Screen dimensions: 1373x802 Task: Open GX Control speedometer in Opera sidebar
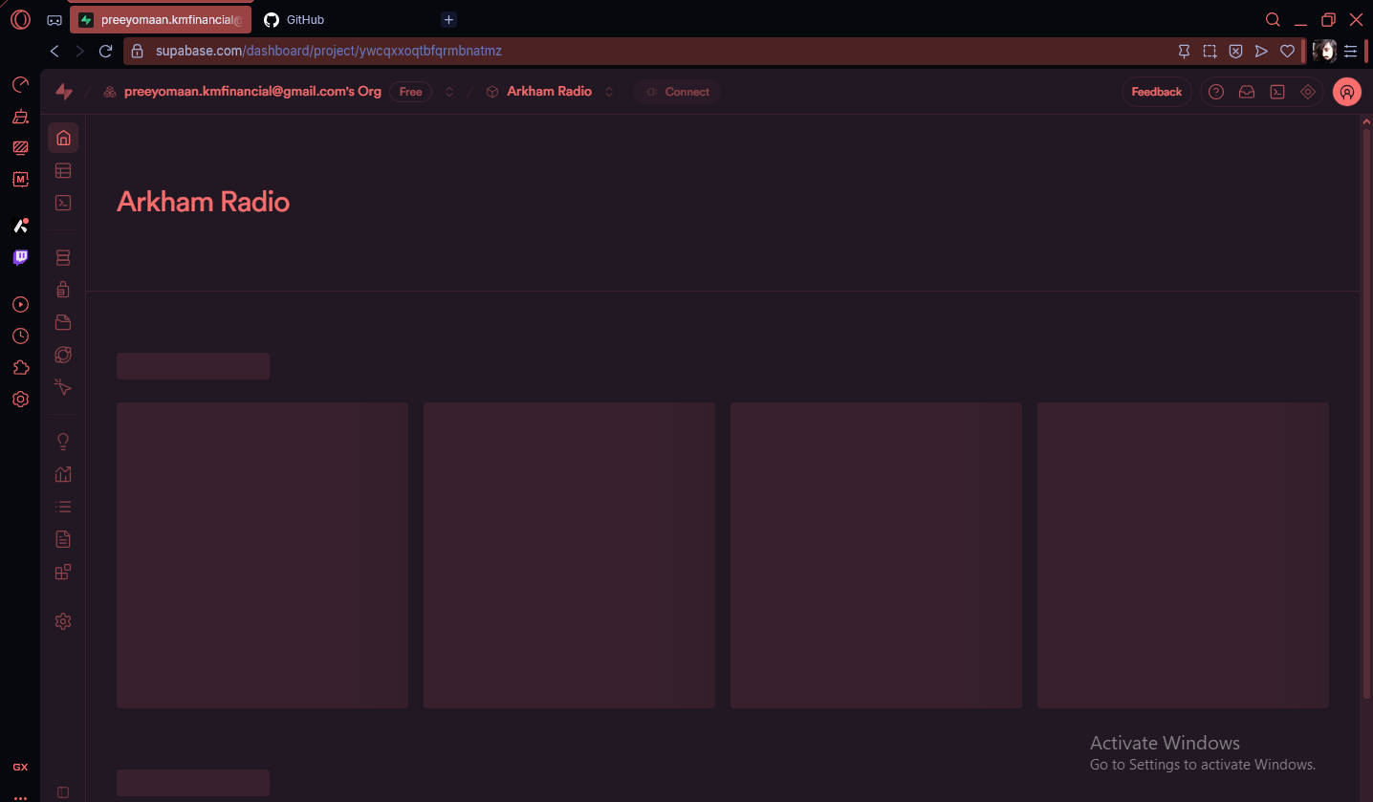coord(20,85)
